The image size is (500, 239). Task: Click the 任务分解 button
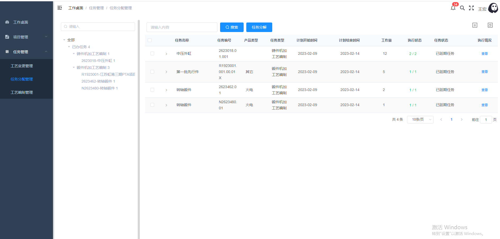(259, 27)
